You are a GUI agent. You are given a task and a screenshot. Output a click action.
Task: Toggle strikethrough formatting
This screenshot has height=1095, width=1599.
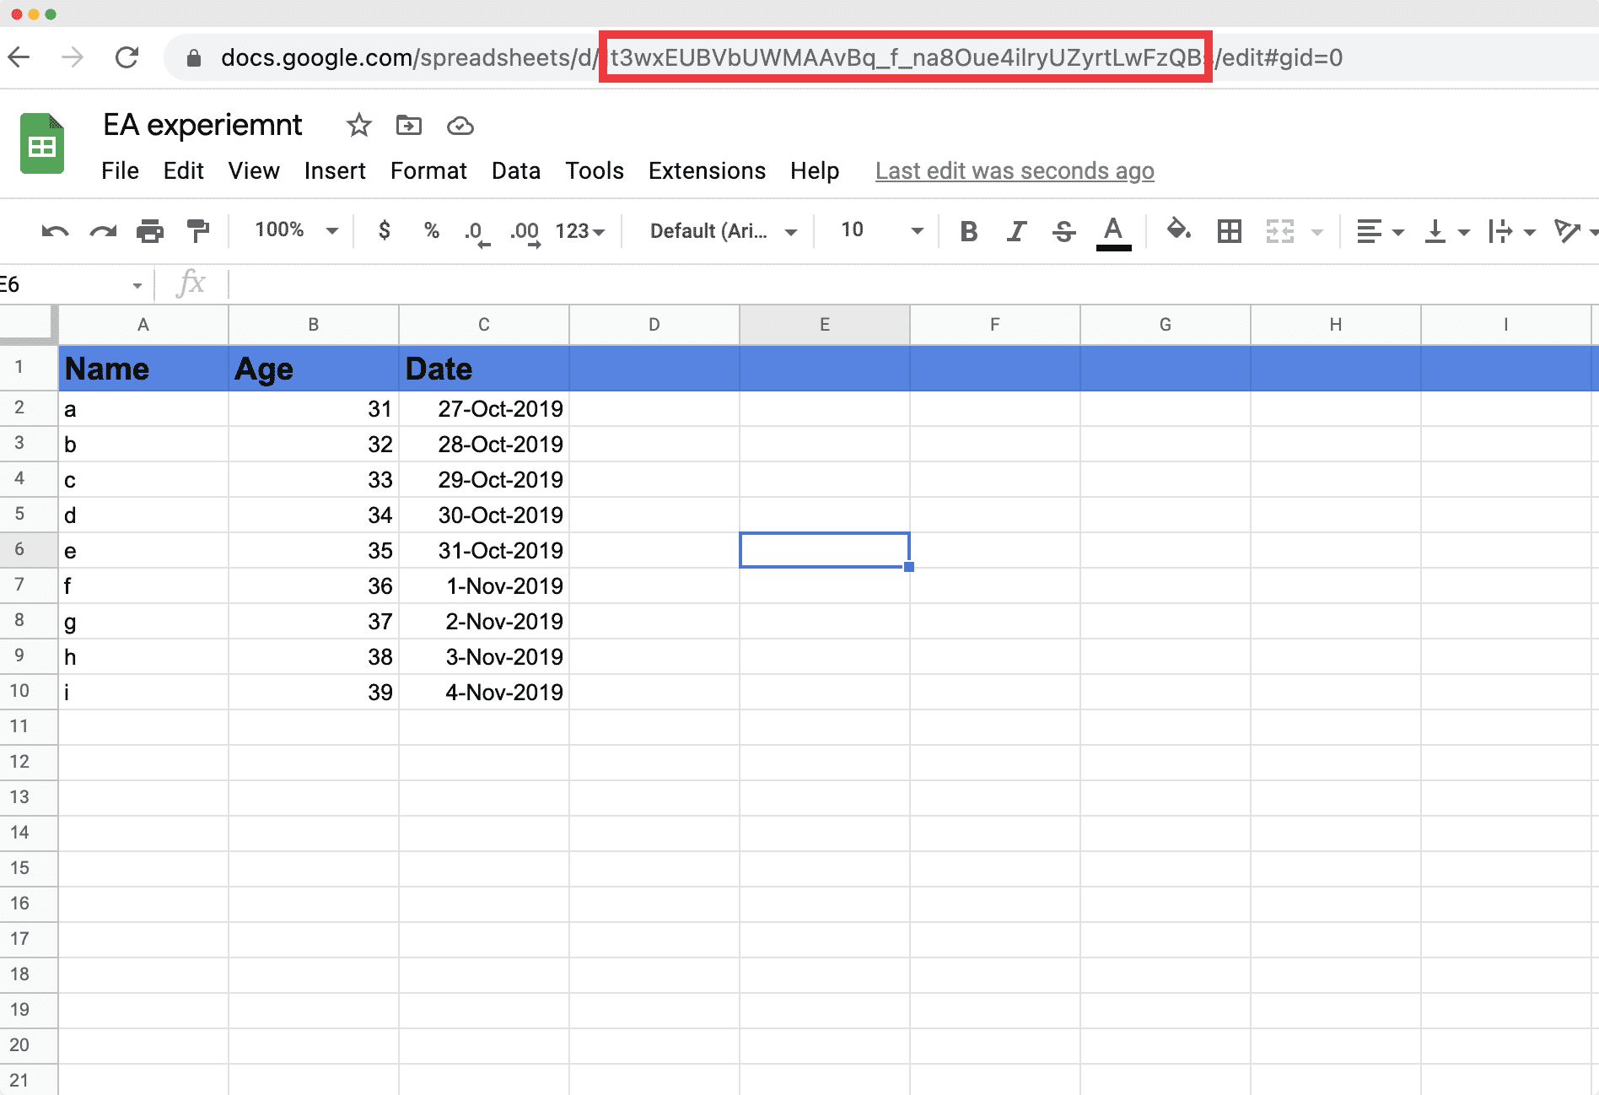click(x=1063, y=231)
